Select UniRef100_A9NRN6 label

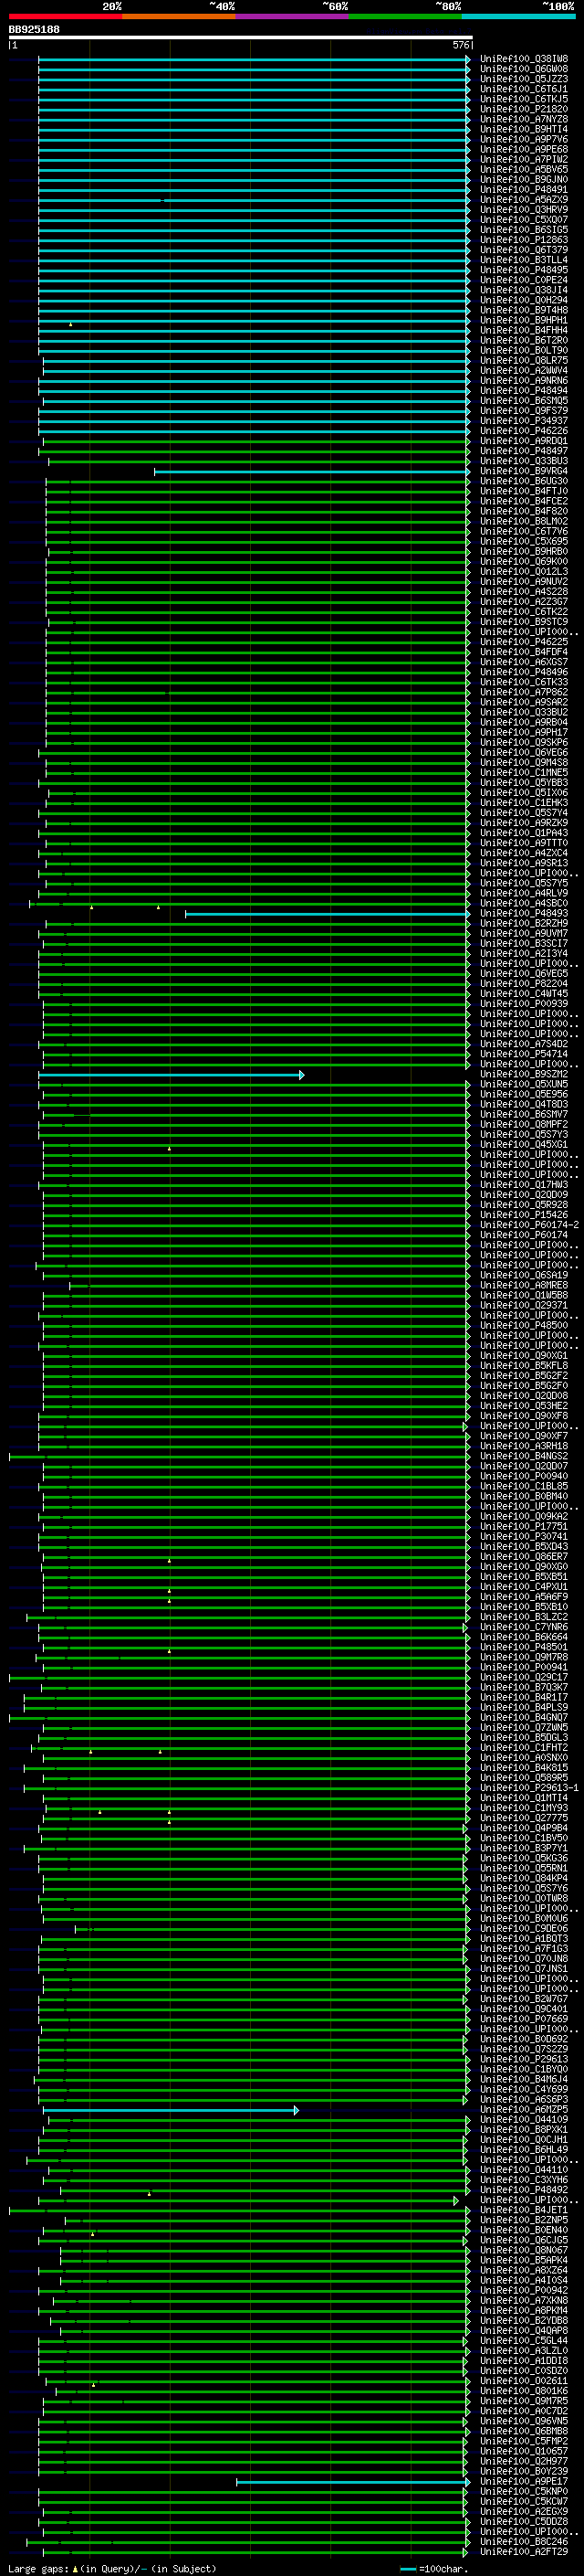523,381
